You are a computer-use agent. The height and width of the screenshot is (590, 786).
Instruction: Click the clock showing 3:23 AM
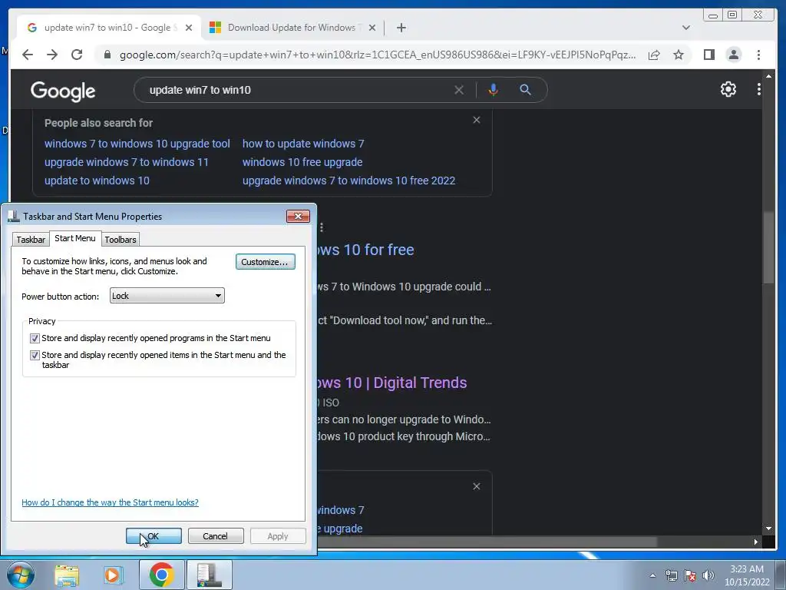746,575
